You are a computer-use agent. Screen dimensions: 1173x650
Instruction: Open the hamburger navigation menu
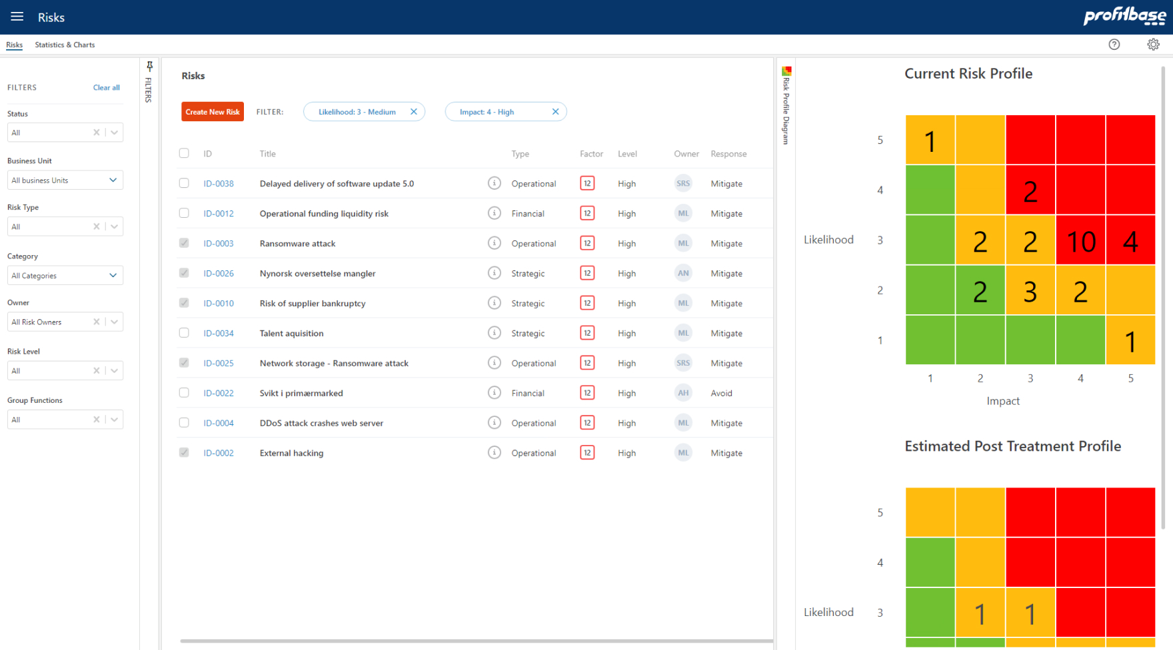[17, 17]
